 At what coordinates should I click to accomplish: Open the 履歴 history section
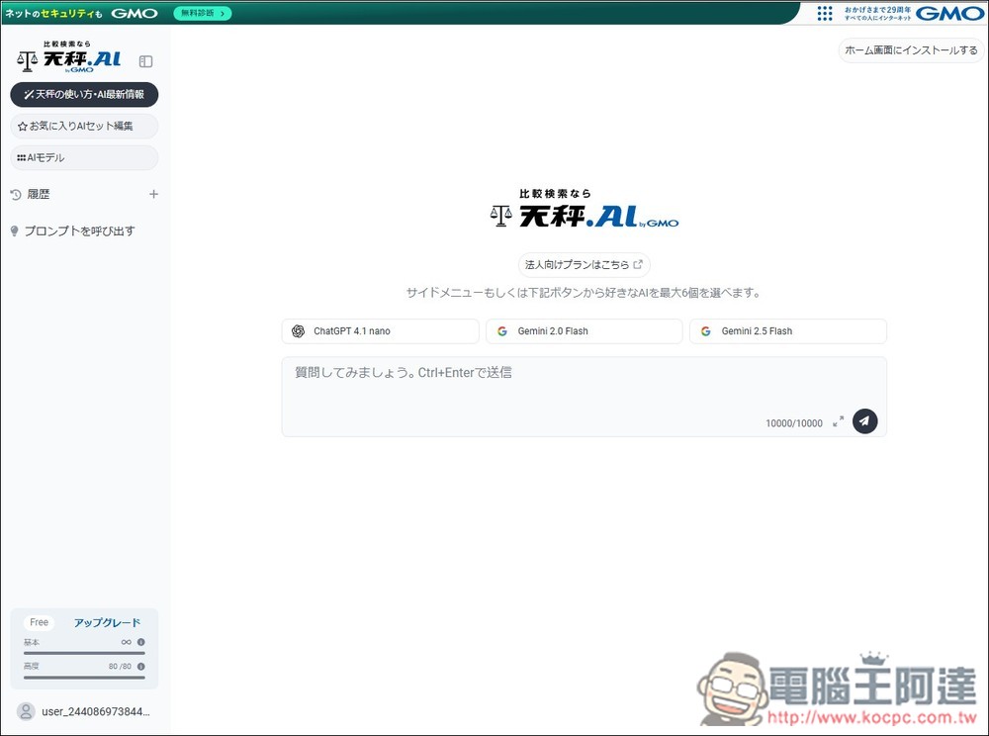39,194
